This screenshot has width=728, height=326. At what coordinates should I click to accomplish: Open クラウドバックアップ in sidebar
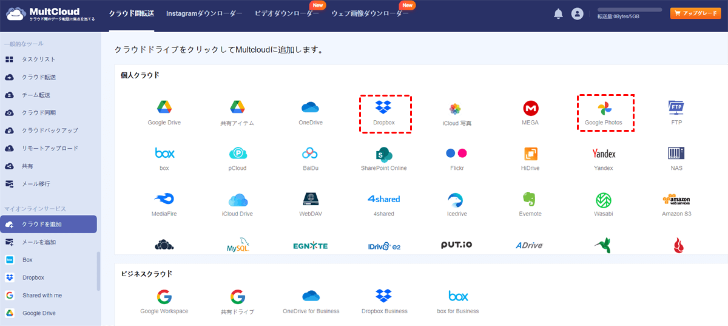click(49, 131)
